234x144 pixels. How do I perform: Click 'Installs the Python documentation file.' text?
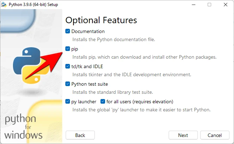(x=113, y=40)
